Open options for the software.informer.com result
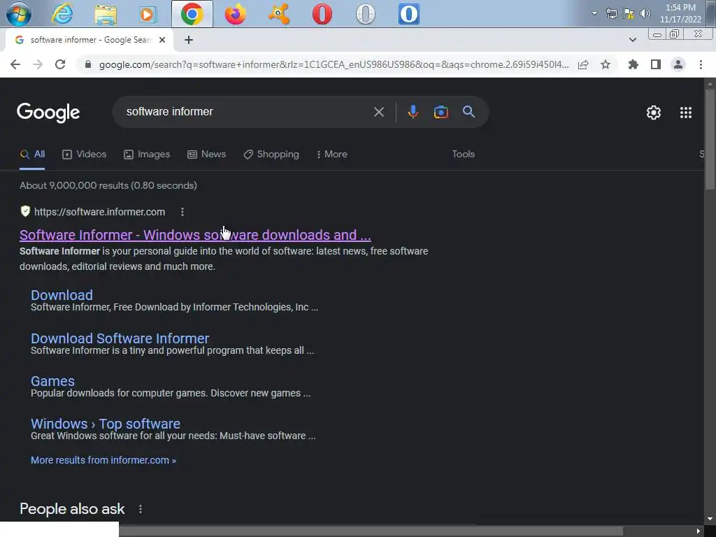716x537 pixels. (x=182, y=212)
